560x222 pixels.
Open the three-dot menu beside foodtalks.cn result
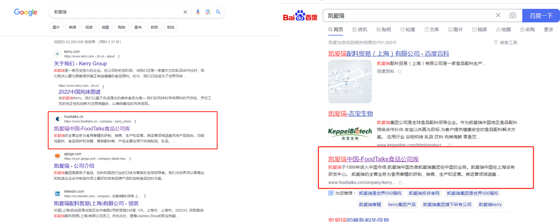coord(135,121)
